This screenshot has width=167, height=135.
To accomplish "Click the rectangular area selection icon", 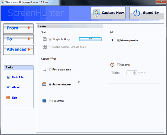I will pos(44,69).
